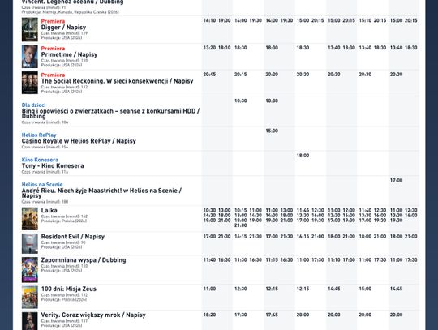Select the 11:40 Zapomniana wyspa showtime
Screen dimensions: 438x330
click(x=209, y=260)
